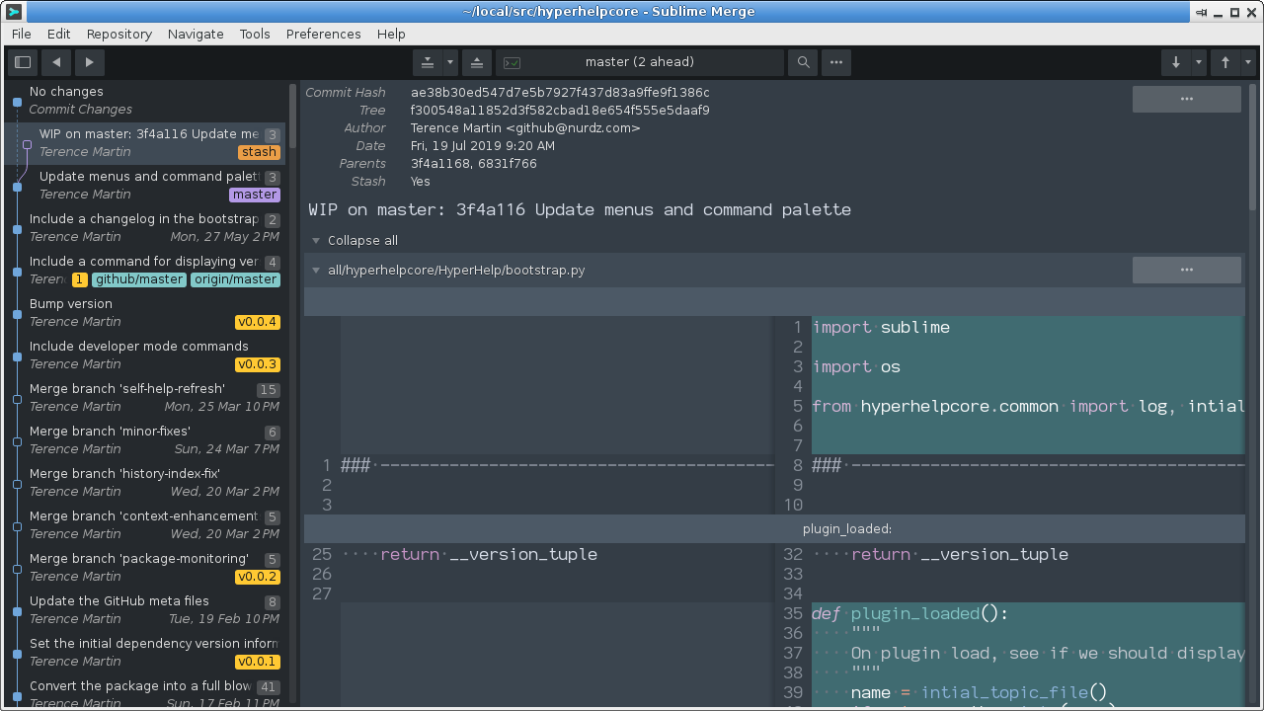Screen dimensions: 1264x711
Task: Select 'Convert the package into a full' commit
Action: tap(146, 691)
